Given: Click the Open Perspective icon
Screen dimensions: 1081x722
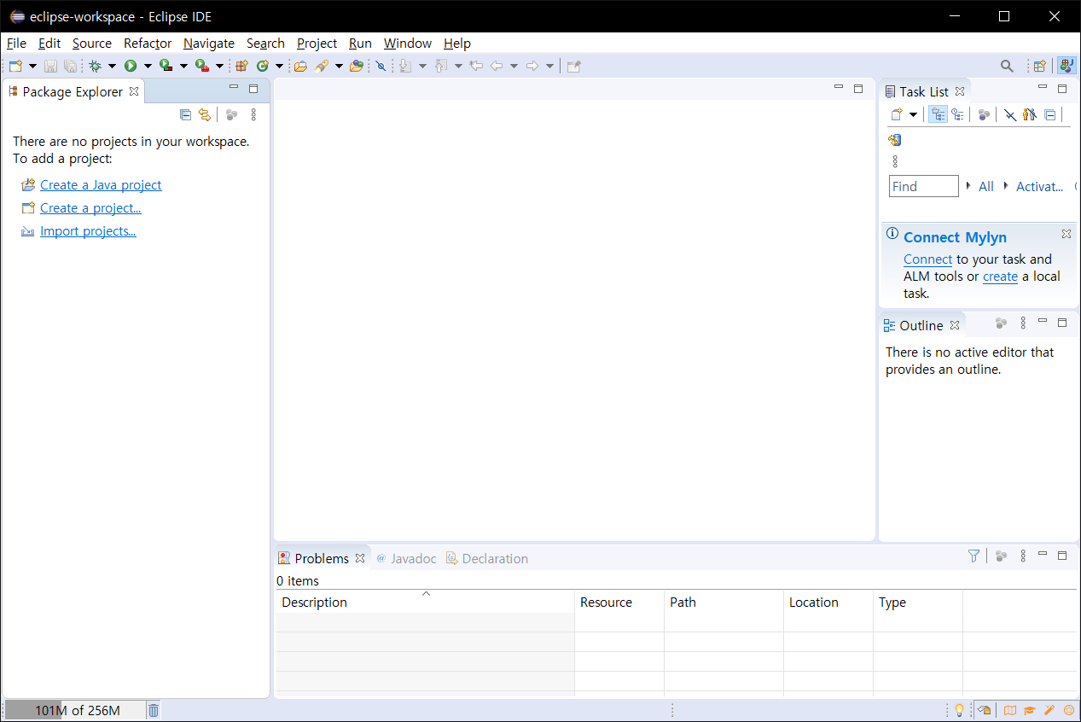Looking at the screenshot, I should point(1039,66).
